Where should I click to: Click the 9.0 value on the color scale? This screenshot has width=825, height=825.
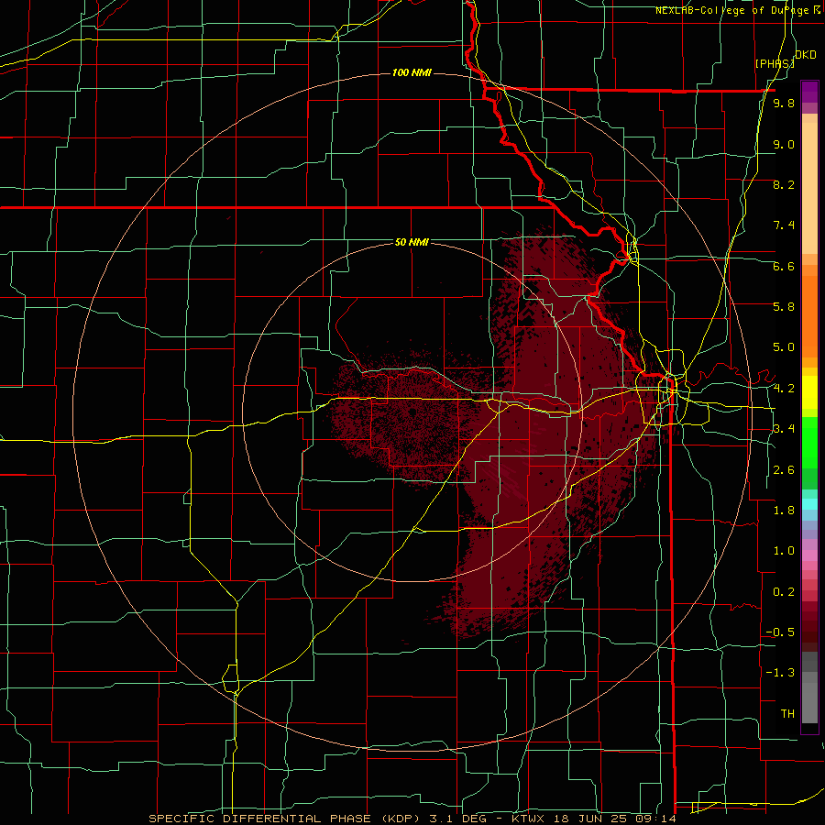tap(784, 144)
